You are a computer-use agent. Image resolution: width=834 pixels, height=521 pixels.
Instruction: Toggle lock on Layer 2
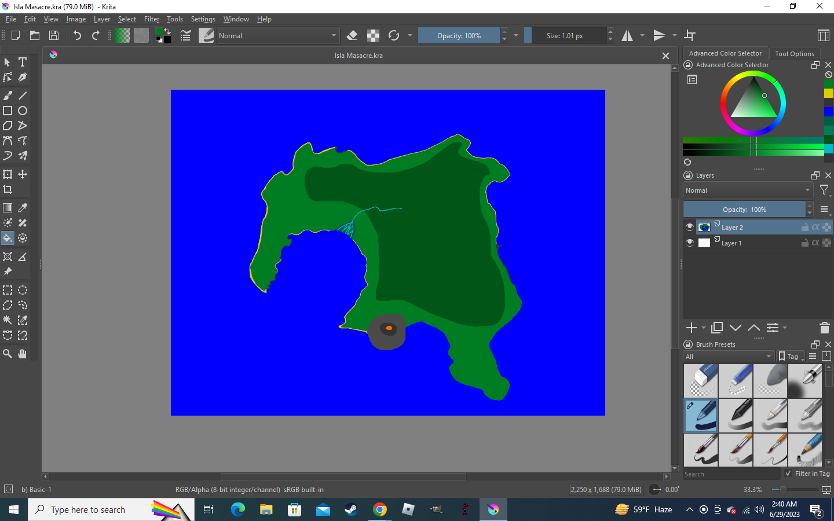[x=805, y=227]
